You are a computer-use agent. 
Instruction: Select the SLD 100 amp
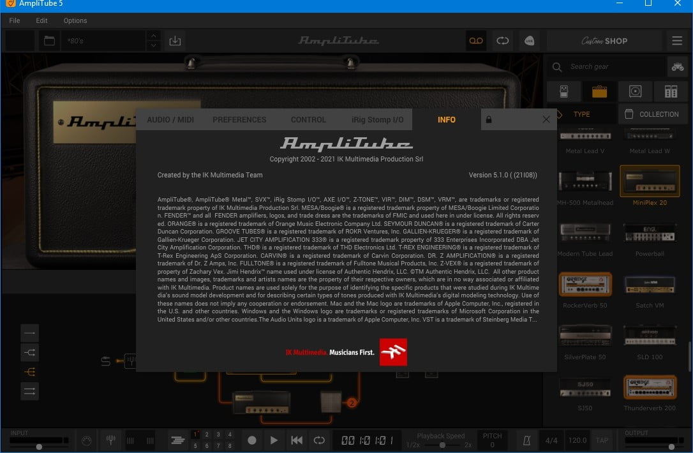(650, 342)
